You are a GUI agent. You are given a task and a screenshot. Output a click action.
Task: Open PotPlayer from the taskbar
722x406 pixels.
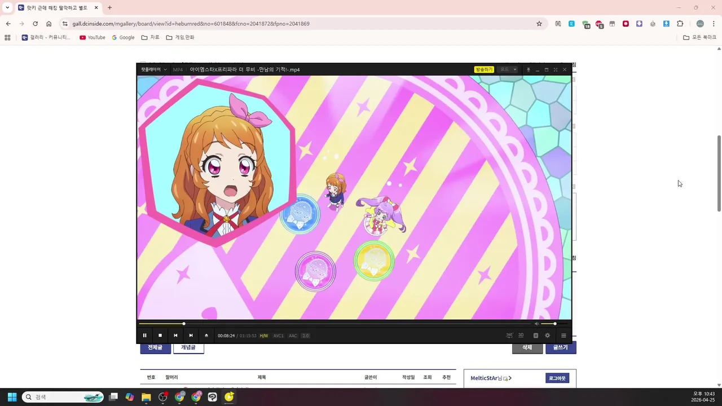click(x=229, y=397)
